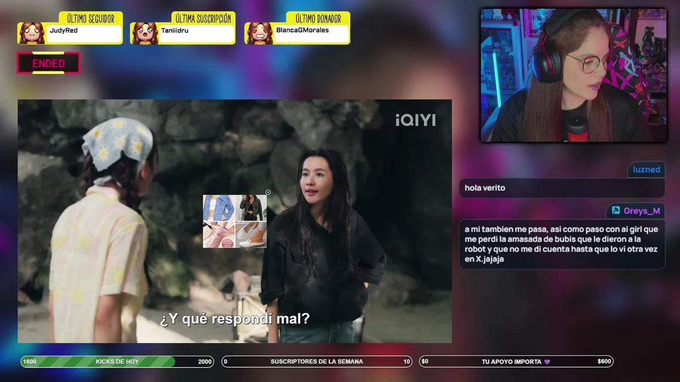Open Greys_M's chat username

point(642,211)
